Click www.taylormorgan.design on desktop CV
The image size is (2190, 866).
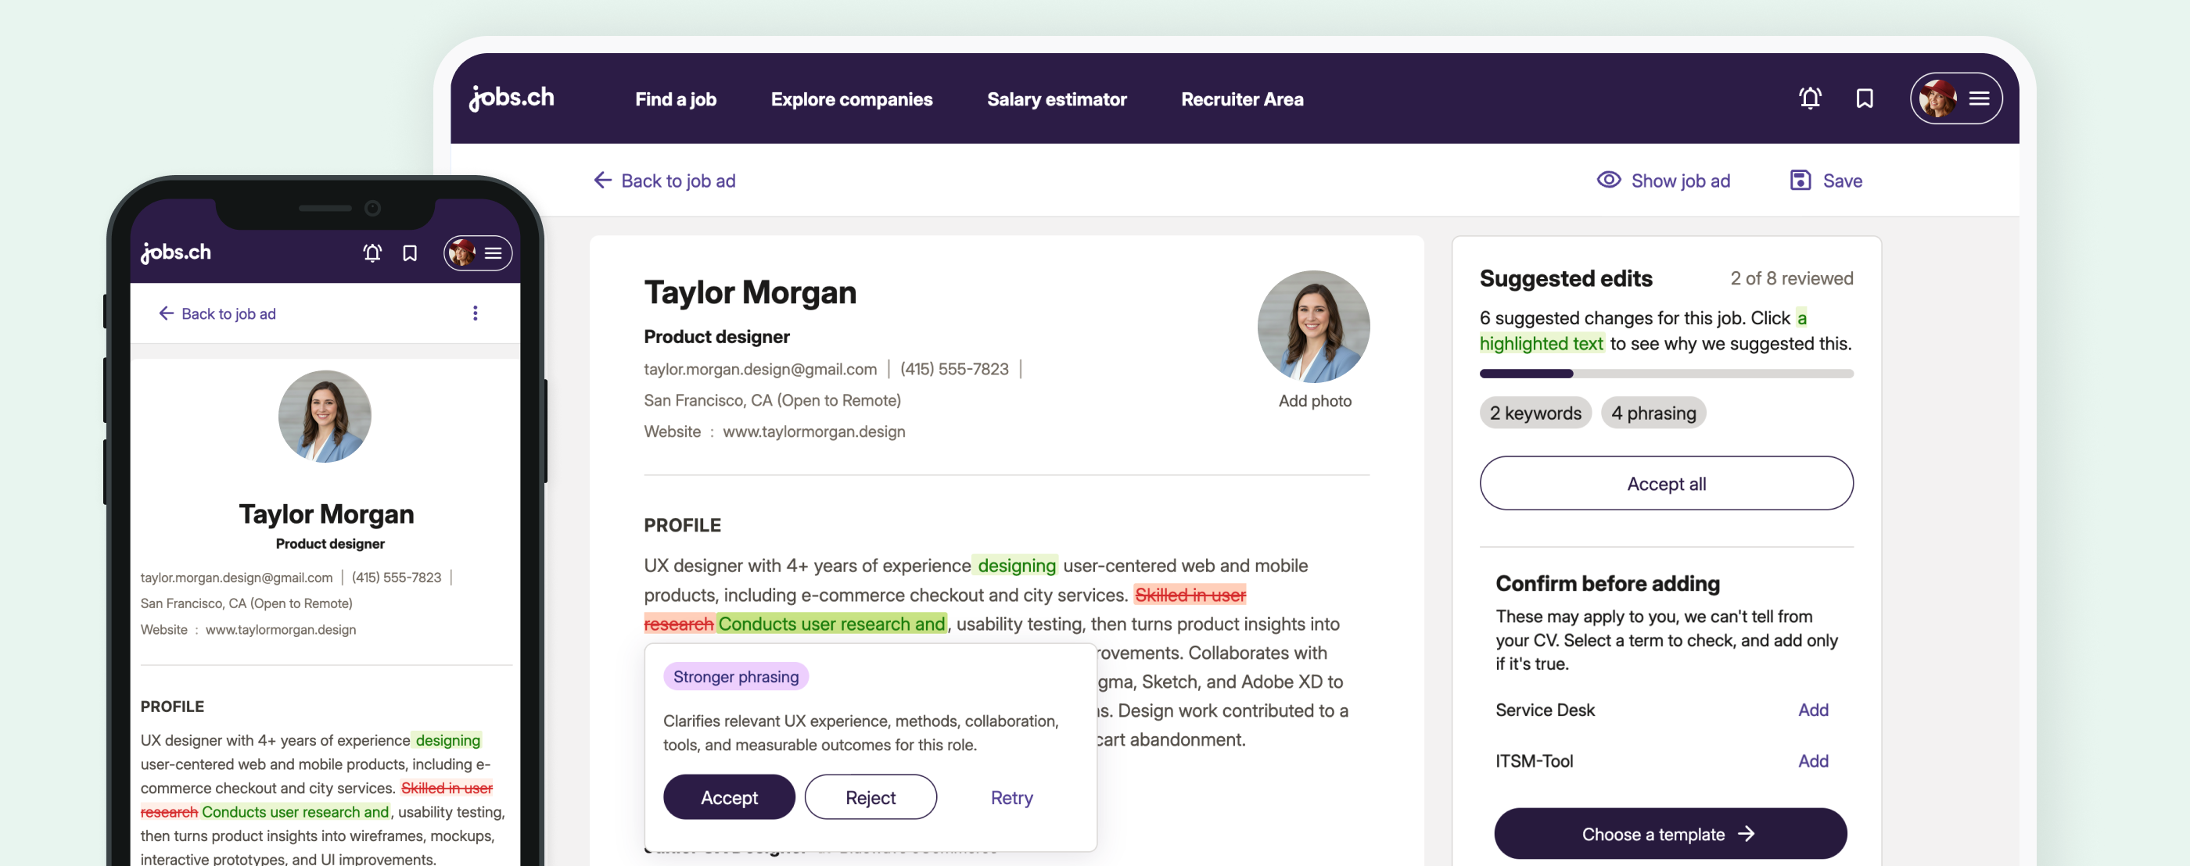point(813,431)
